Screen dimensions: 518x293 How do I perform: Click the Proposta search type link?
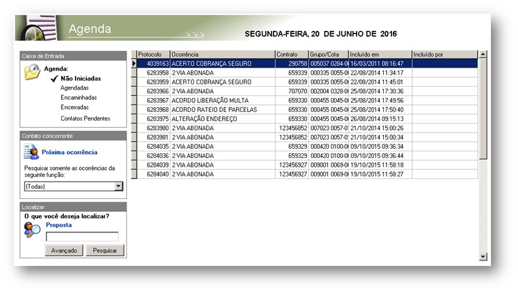click(59, 225)
